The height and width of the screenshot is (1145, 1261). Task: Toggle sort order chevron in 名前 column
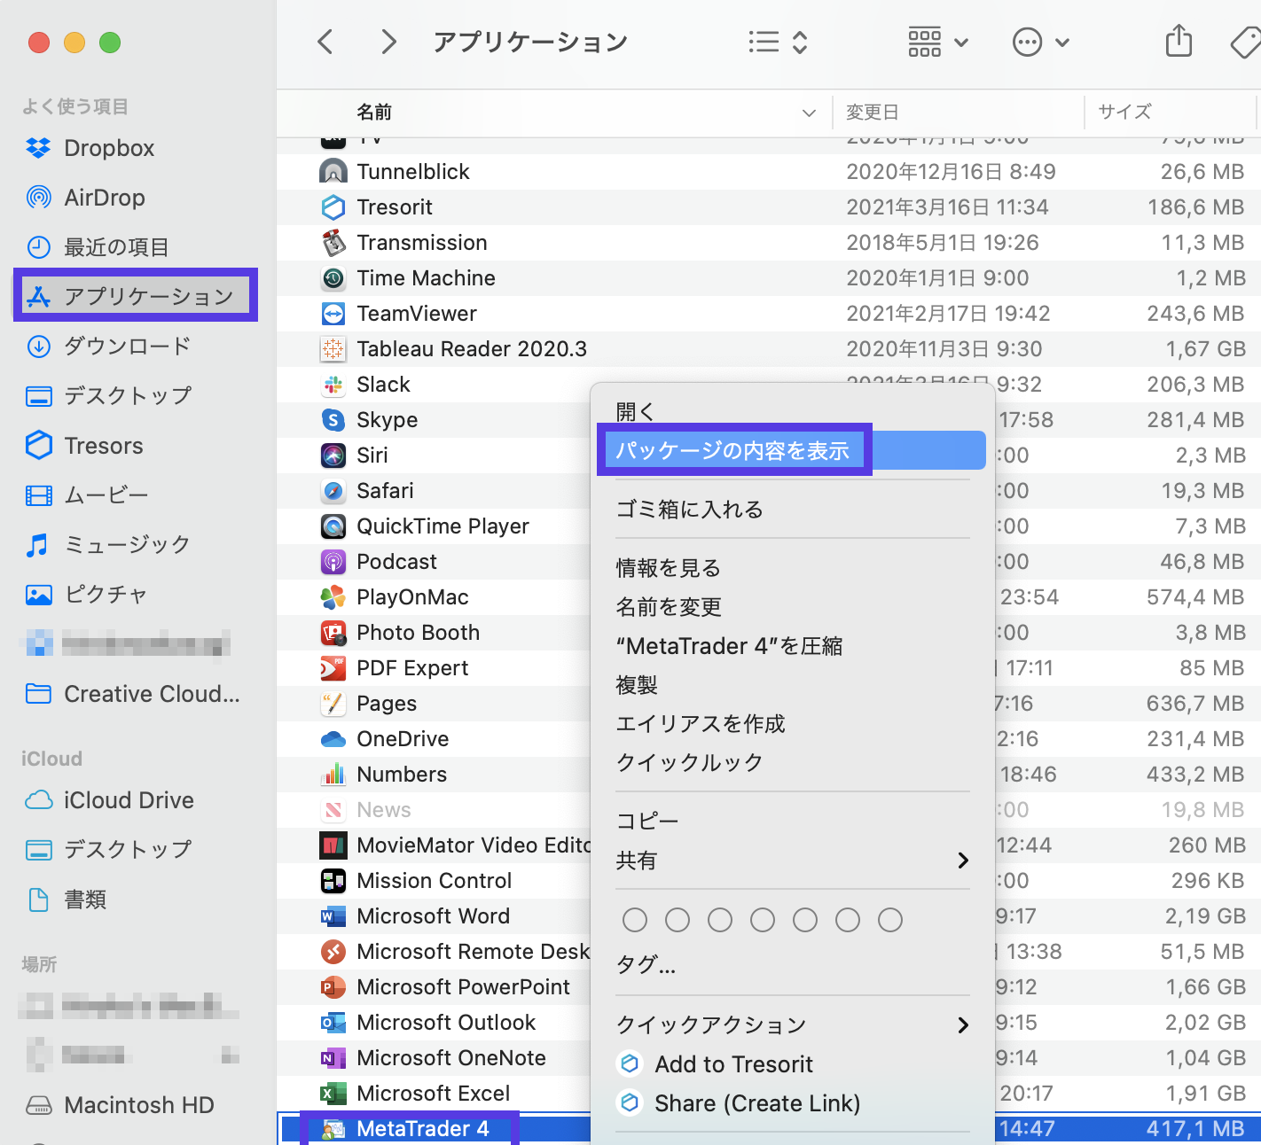(809, 113)
